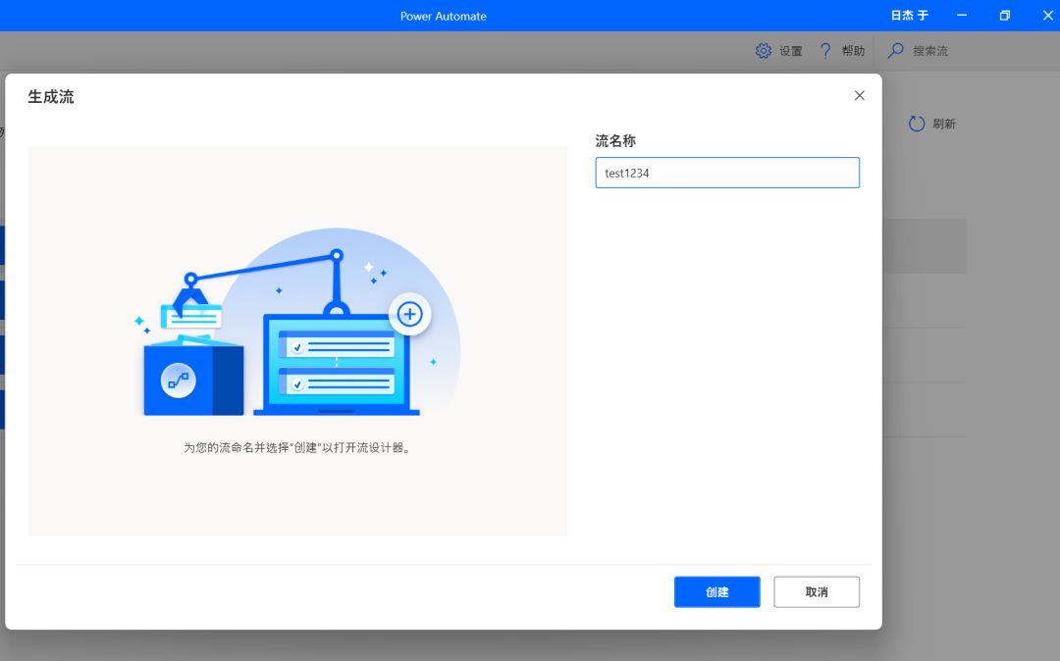Click the Power Automate title text
1060x661 pixels.
444,16
